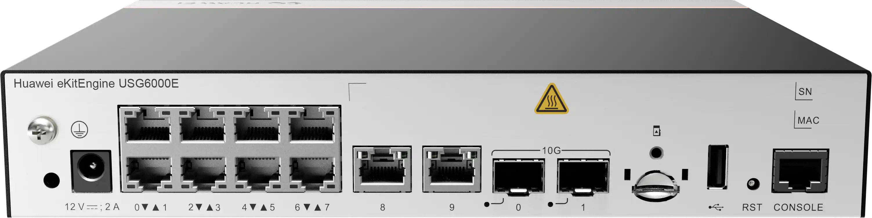
Task: Click the top-left Ethernet port in the block
Action: coord(148,125)
